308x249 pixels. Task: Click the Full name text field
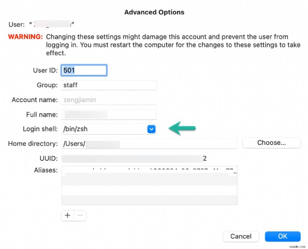[x=109, y=114]
